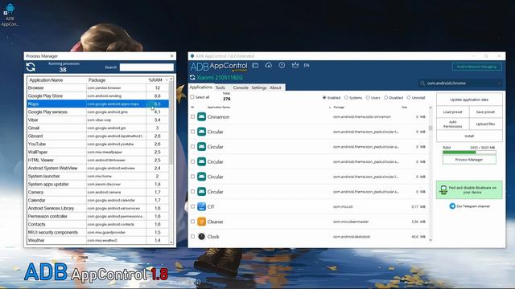Viewport: 515px width, 289px height.
Task: Check the CIT app checkbox
Action: click(x=192, y=206)
